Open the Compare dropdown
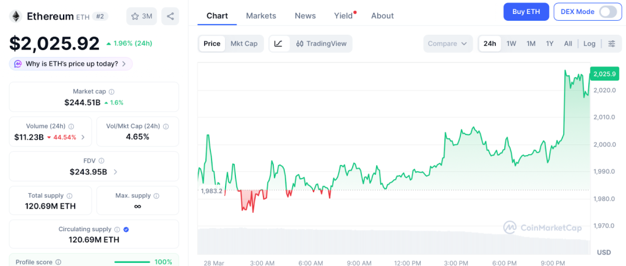The width and height of the screenshot is (626, 266). (x=447, y=43)
